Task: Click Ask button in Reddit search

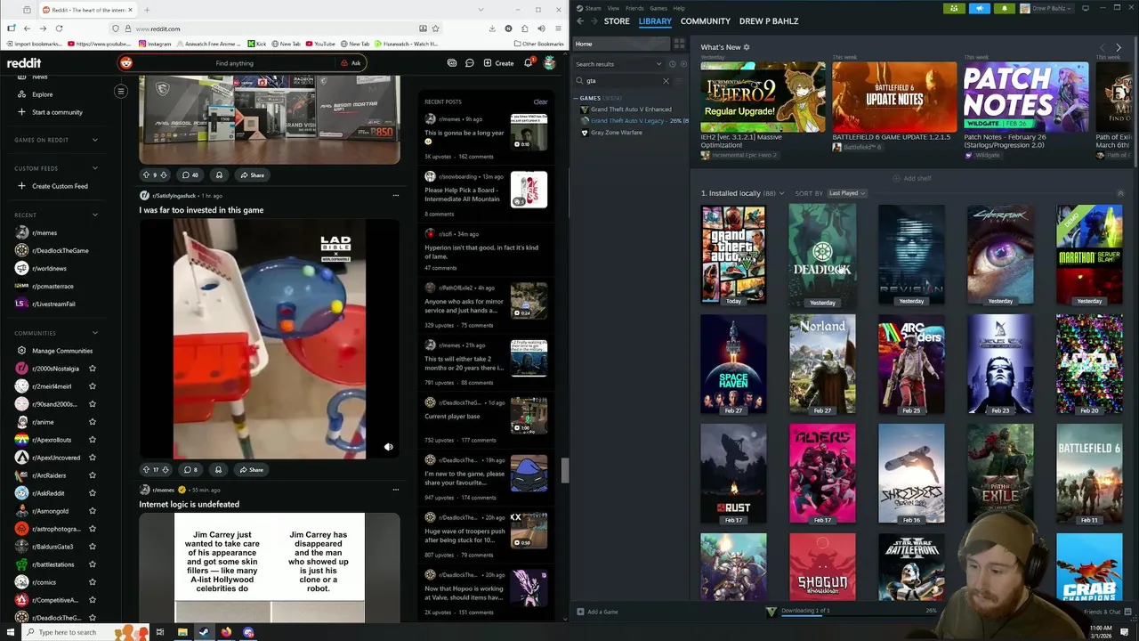Action: (351, 63)
